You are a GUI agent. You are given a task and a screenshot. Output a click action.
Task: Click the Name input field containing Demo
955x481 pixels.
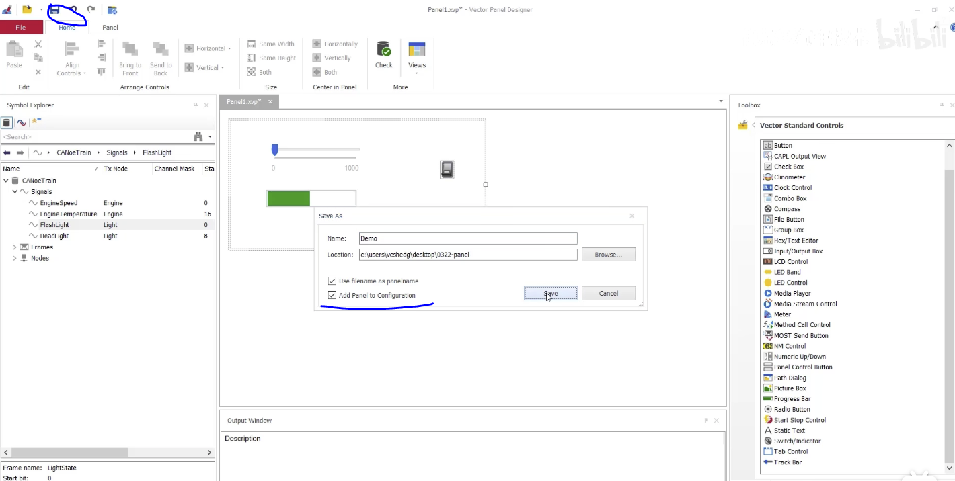point(468,238)
